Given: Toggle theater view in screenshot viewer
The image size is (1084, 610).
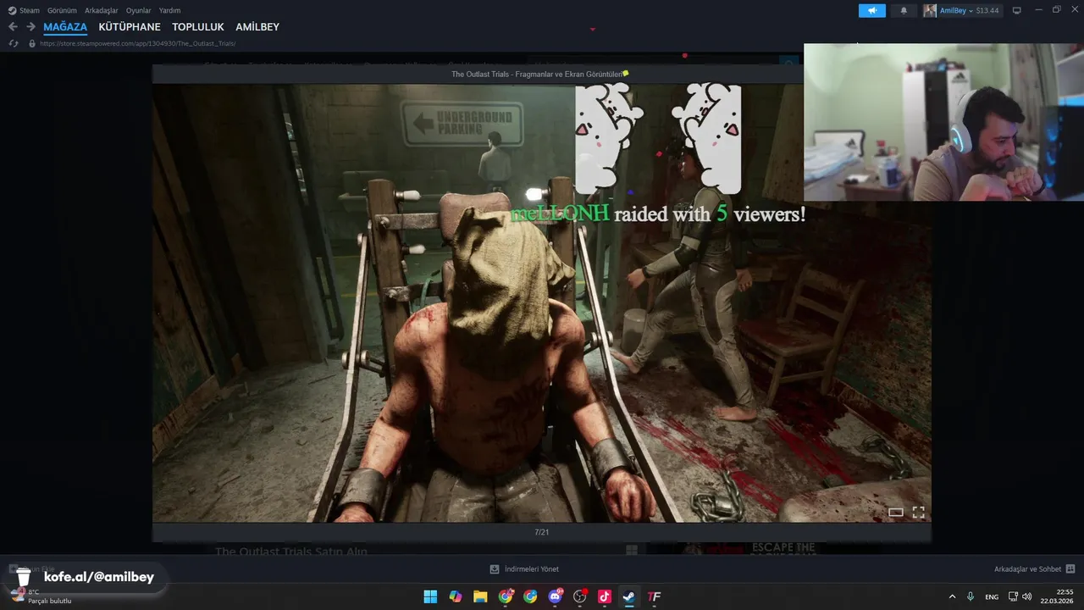Looking at the screenshot, I should click(895, 512).
